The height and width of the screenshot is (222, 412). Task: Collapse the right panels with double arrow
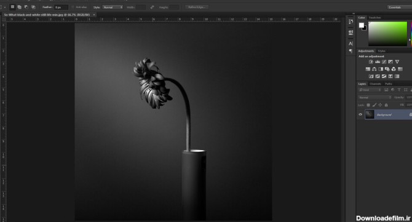[354, 14]
